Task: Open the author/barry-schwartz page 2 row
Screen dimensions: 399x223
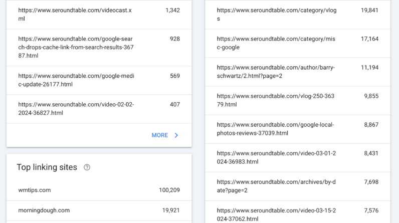Action: 298,72
